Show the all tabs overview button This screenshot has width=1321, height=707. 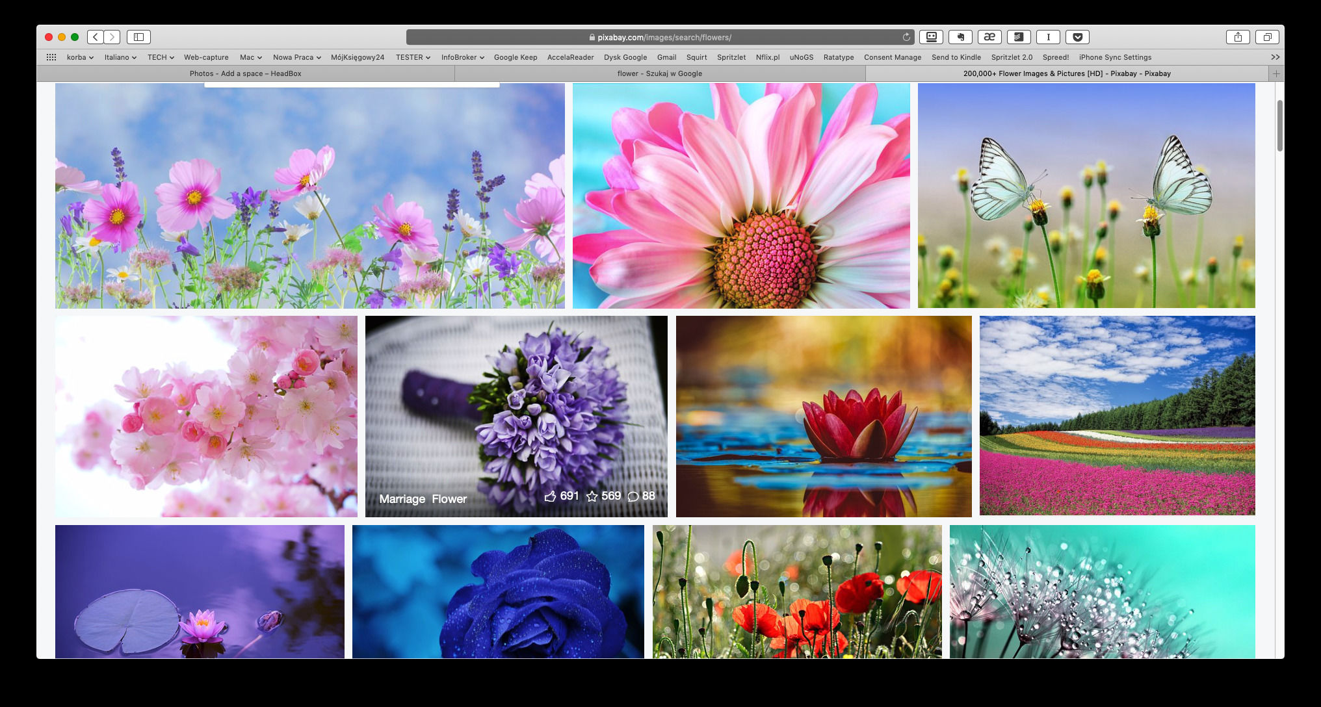(1267, 37)
